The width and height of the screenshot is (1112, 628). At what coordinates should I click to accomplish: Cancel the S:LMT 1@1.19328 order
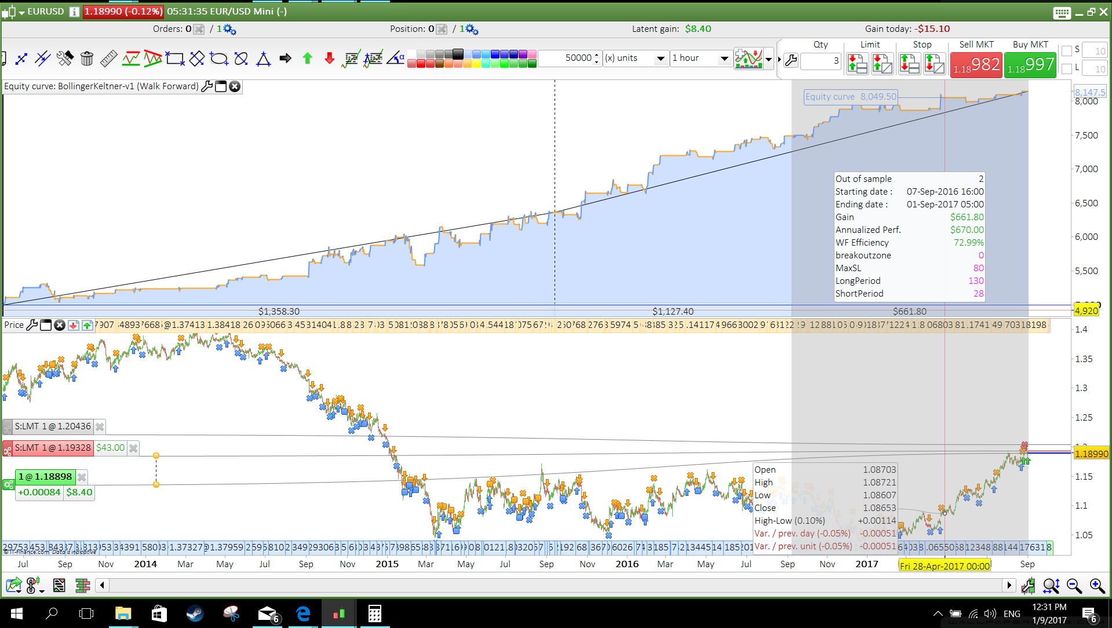[x=133, y=448]
